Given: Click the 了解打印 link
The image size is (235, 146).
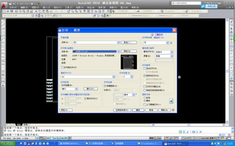Looking at the screenshot, I should click(x=159, y=35).
